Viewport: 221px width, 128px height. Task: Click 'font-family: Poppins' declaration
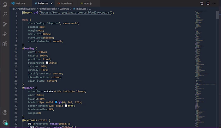(x=53, y=23)
